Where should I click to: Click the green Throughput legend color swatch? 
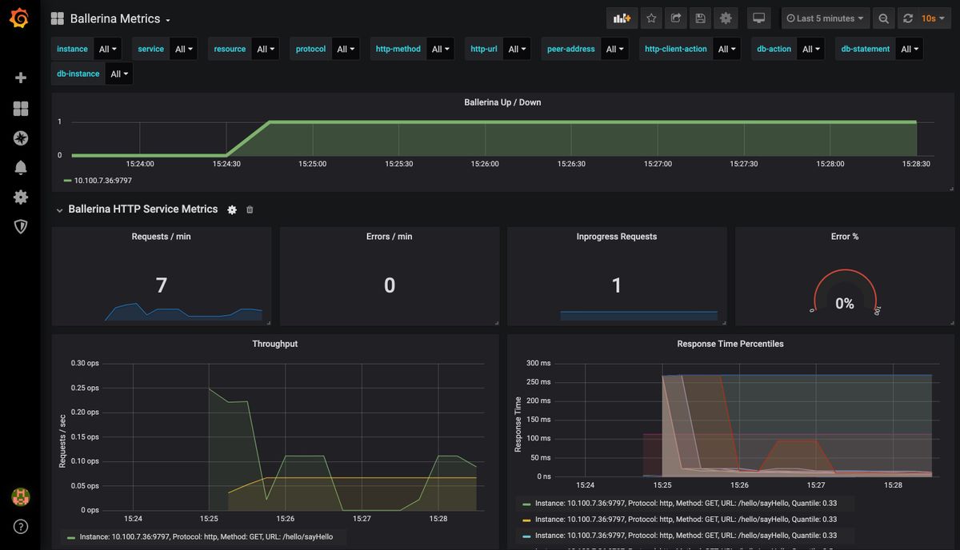[71, 537]
